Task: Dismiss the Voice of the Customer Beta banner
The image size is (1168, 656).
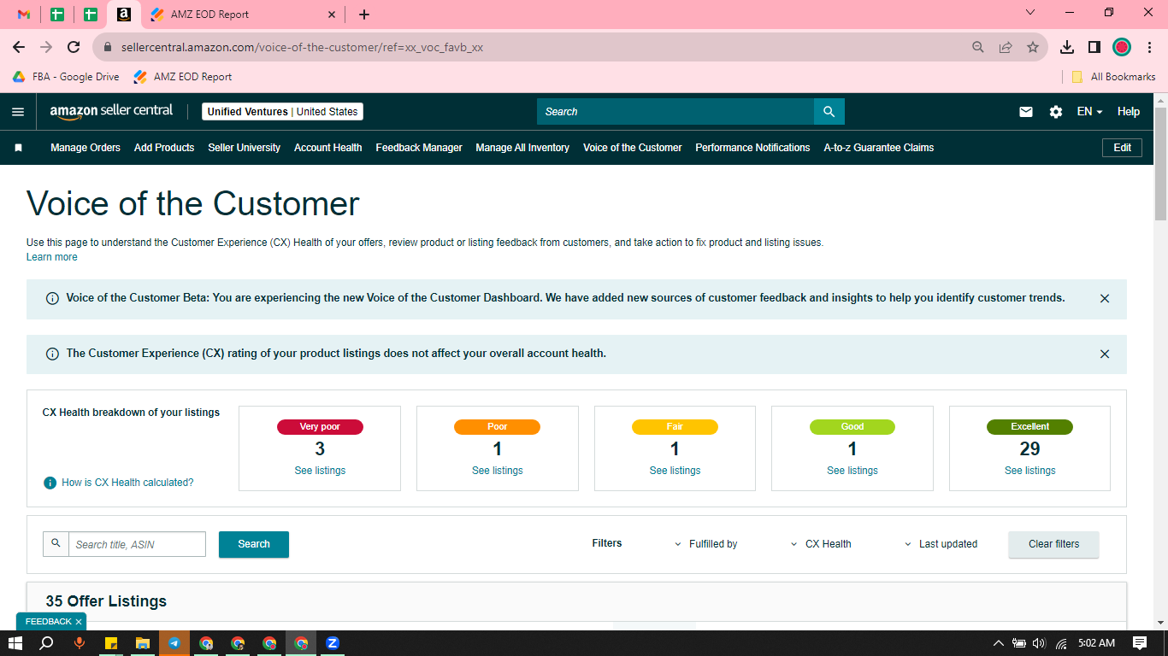Action: (x=1105, y=299)
